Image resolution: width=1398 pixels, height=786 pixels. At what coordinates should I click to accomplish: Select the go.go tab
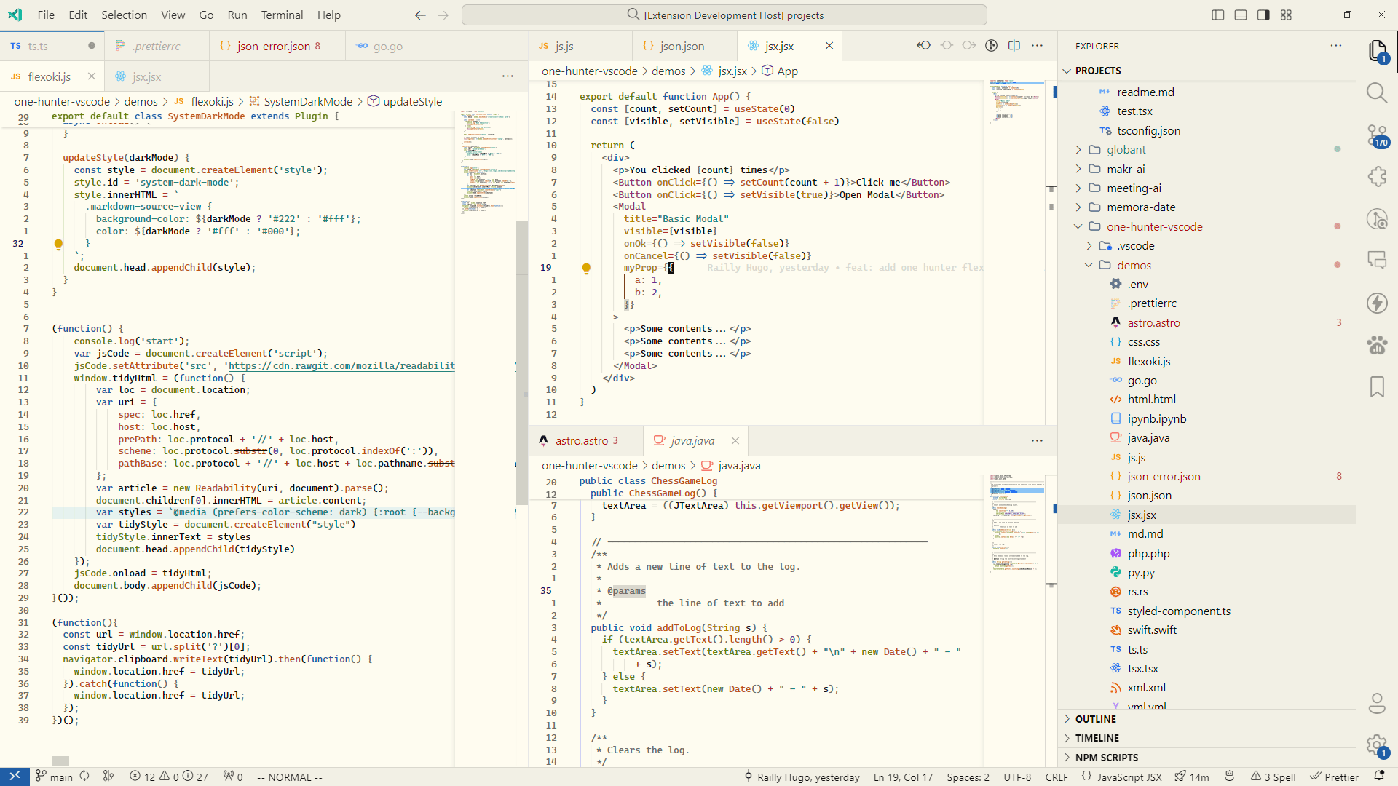[389, 46]
